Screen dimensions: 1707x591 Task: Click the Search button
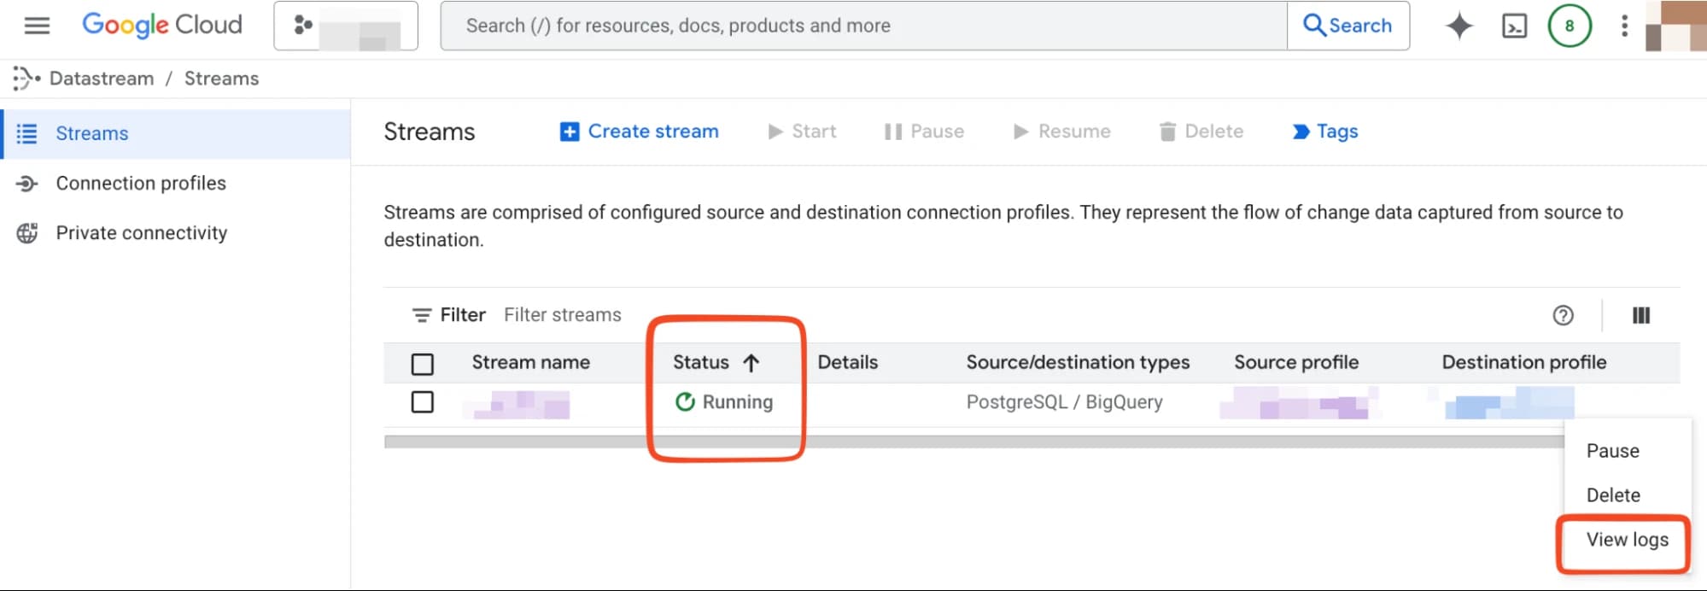click(1347, 26)
